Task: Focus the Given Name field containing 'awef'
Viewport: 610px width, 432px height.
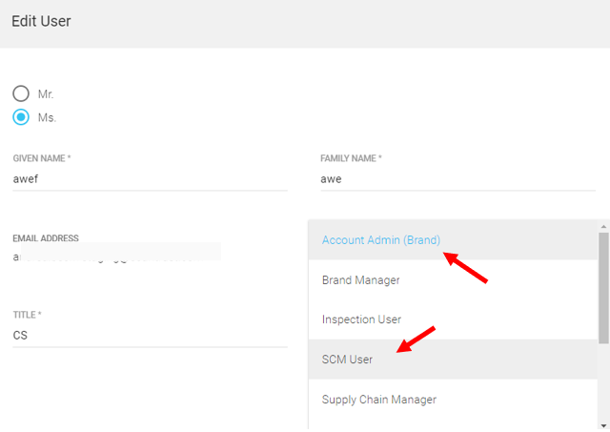Action: tap(150, 177)
